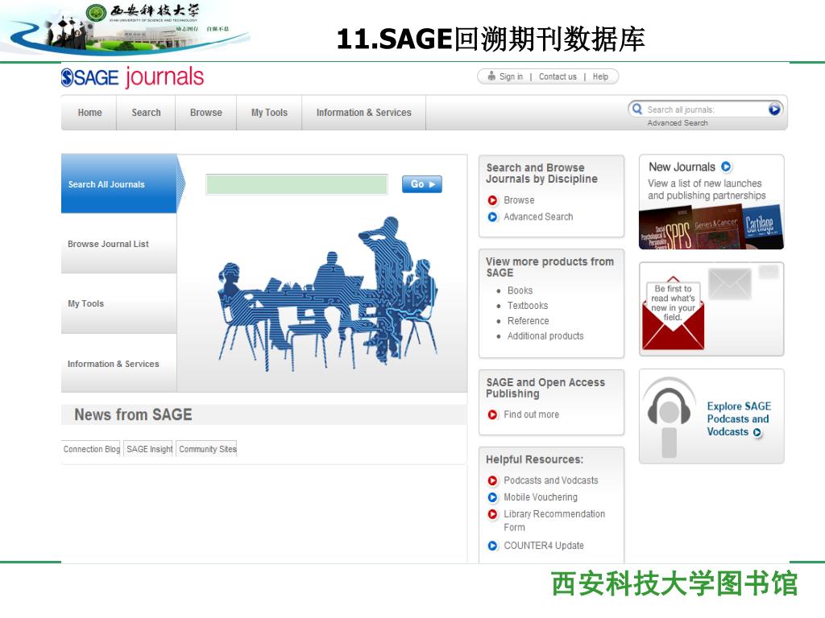Open the Home menu item

[x=90, y=113]
